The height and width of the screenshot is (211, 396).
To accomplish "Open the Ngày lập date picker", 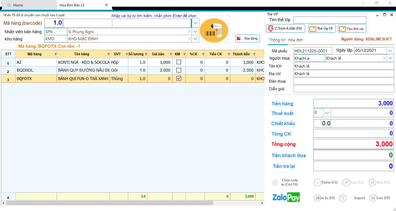I will coord(390,51).
